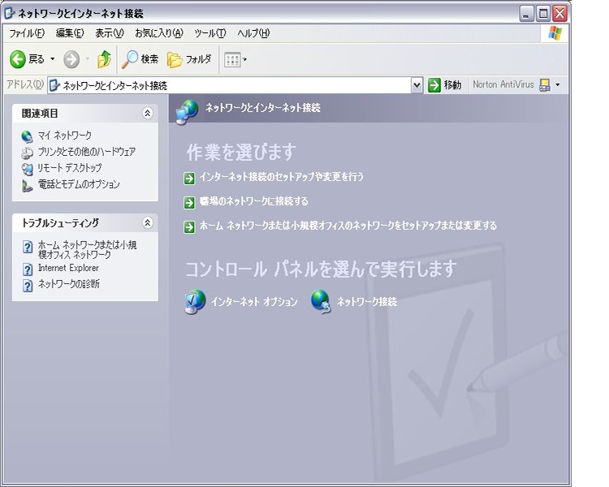Maximize the window
This screenshot has height=487, width=609.
(x=543, y=14)
